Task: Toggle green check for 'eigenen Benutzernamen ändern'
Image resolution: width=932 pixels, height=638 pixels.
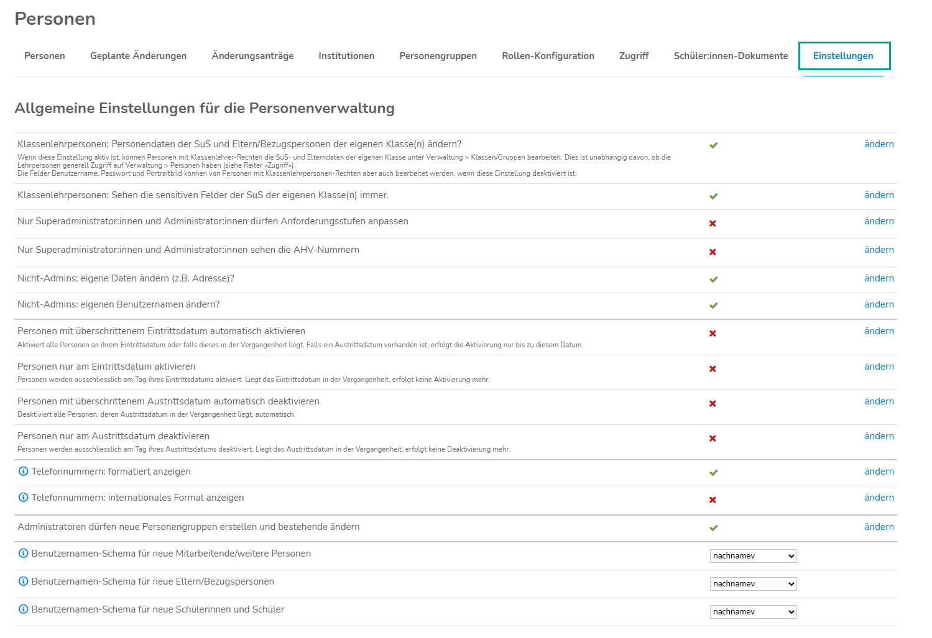Action: pyautogui.click(x=713, y=306)
